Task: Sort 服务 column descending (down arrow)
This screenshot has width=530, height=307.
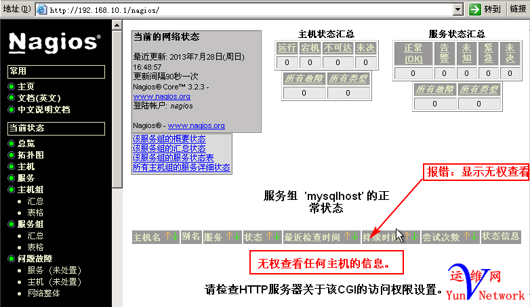Action: point(237,237)
